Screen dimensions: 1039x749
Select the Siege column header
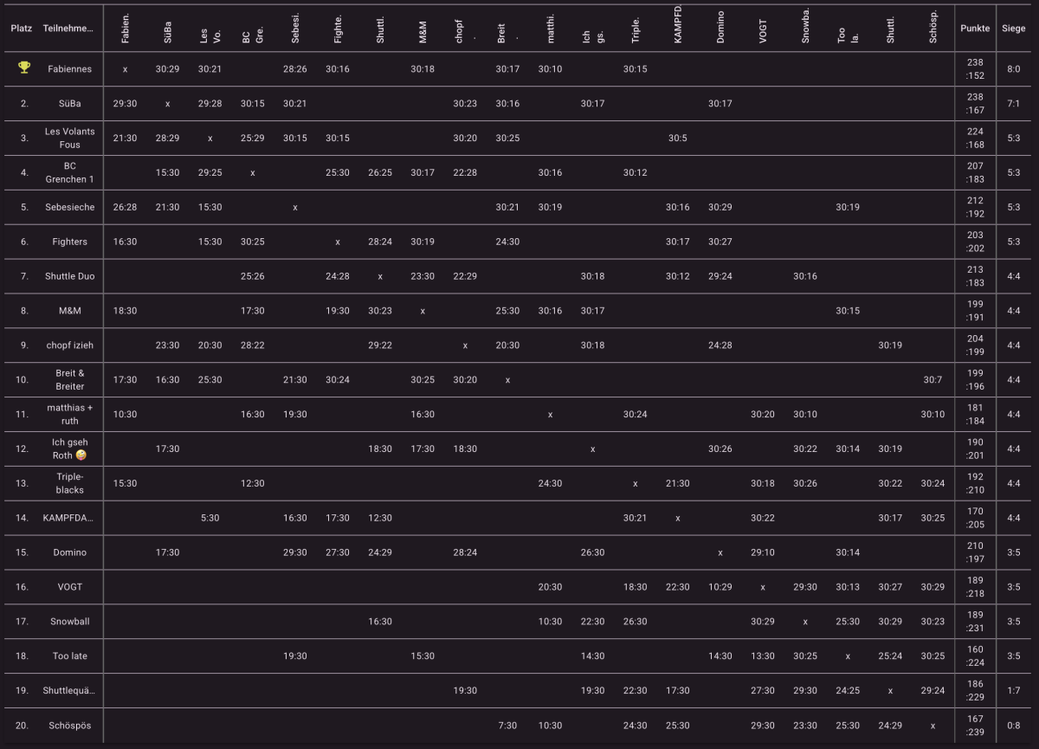tap(1013, 29)
